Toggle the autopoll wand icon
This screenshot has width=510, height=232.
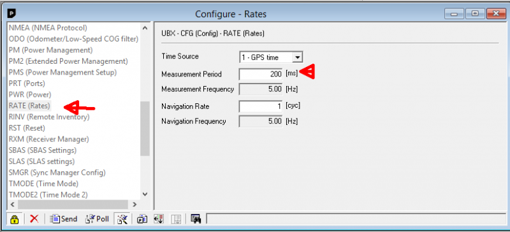(123, 219)
